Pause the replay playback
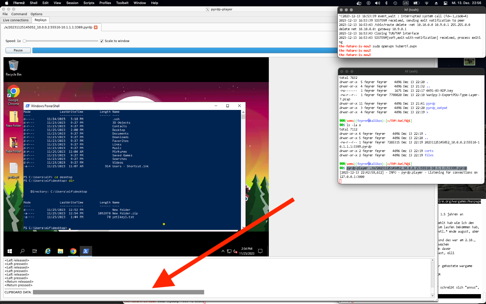 coord(18,50)
